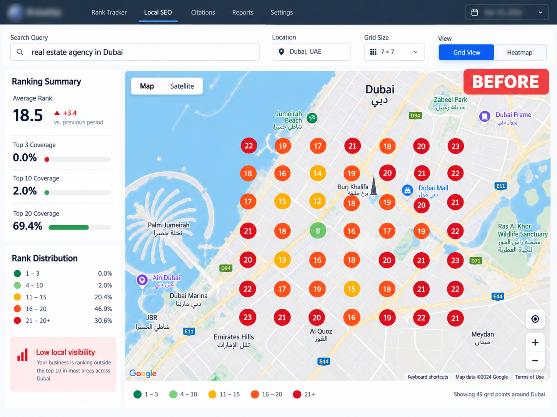Viewport: 557px width, 417px height.
Task: Click the Google logo on the map
Action: coord(143,373)
